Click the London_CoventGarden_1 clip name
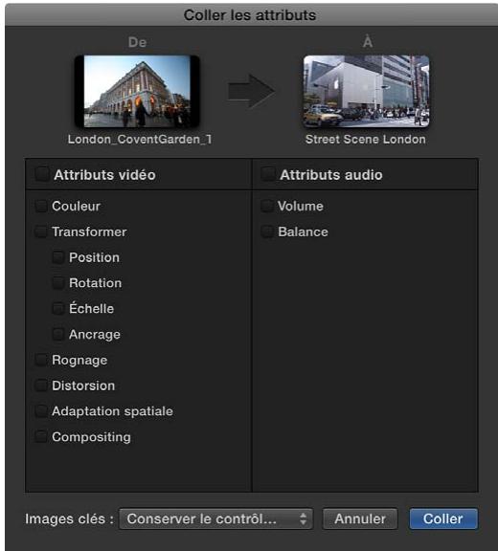Image resolution: width=498 pixels, height=551 pixels. tap(140, 139)
